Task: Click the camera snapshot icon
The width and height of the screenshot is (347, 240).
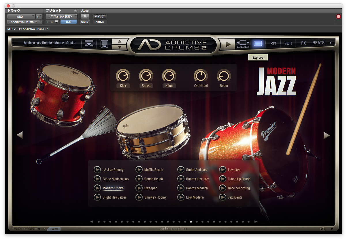Action: (323, 229)
